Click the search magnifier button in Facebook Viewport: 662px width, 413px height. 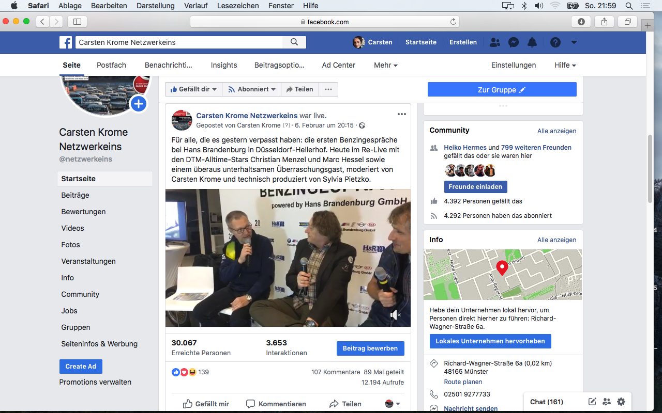point(294,42)
